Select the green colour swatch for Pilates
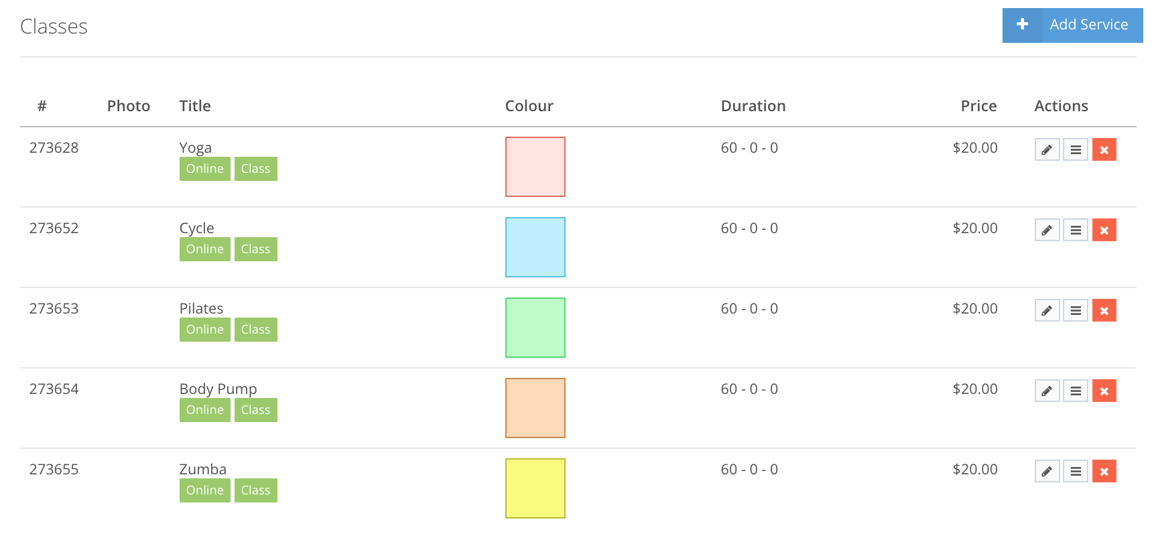Viewport: 1154px width, 540px height. coord(535,327)
